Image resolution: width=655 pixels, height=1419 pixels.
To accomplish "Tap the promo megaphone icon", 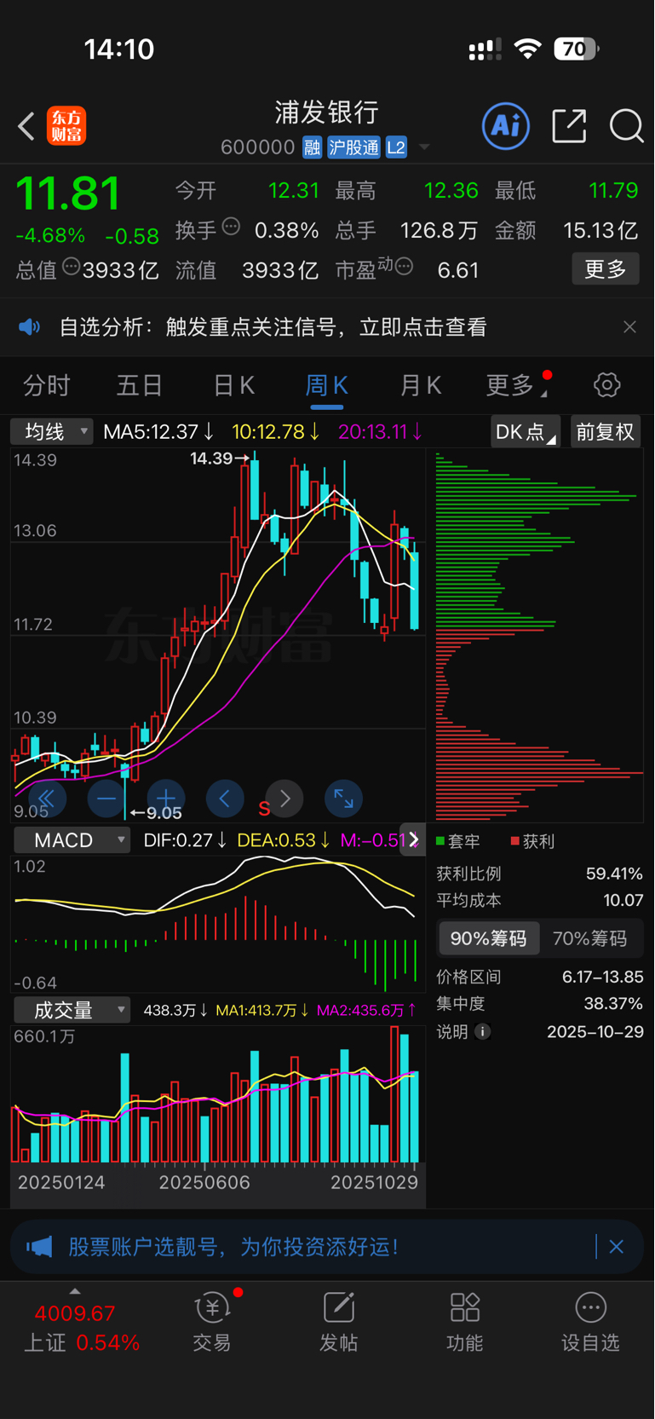I will [x=39, y=1247].
